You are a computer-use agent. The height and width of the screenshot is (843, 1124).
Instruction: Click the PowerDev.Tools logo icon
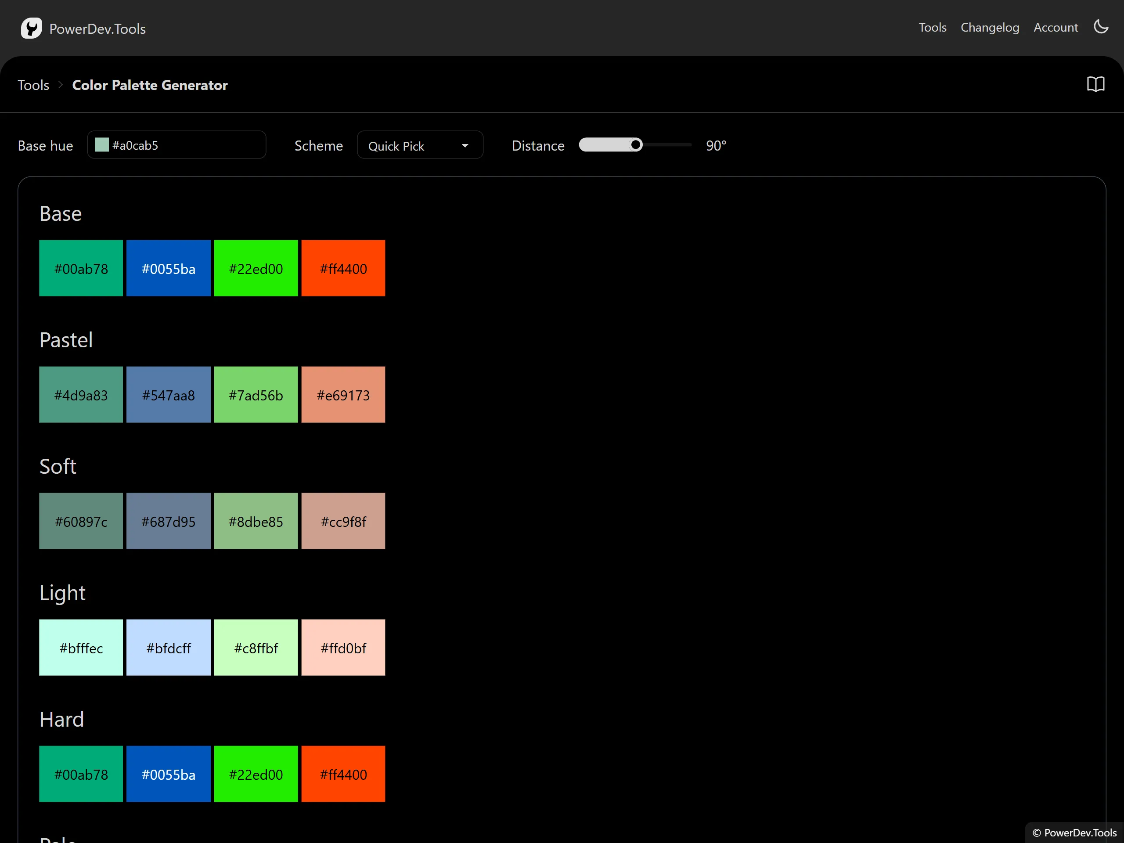pos(32,28)
